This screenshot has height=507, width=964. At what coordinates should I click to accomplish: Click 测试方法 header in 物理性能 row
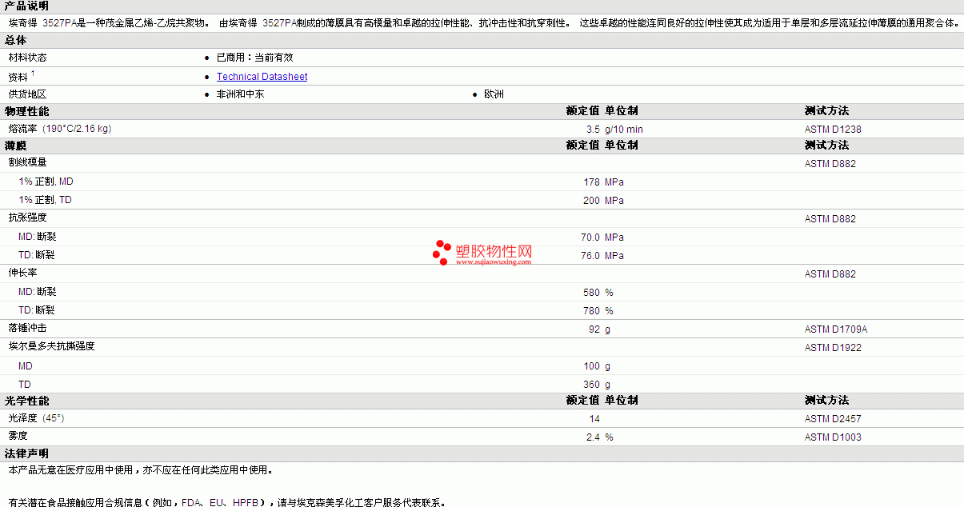(x=826, y=111)
